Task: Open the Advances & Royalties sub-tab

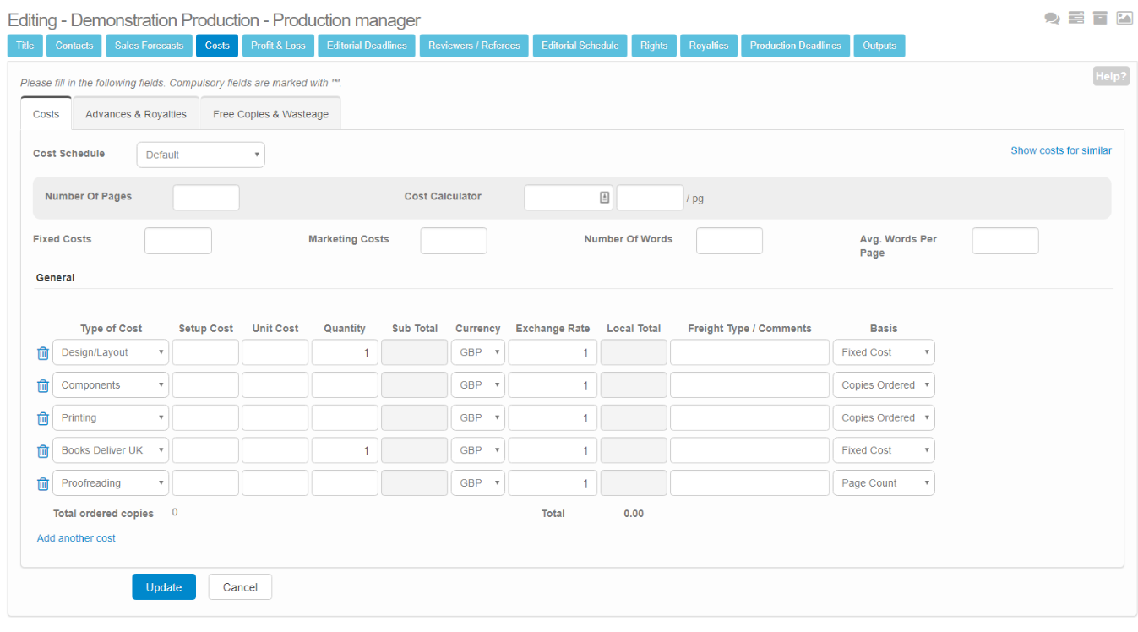Action: click(136, 114)
